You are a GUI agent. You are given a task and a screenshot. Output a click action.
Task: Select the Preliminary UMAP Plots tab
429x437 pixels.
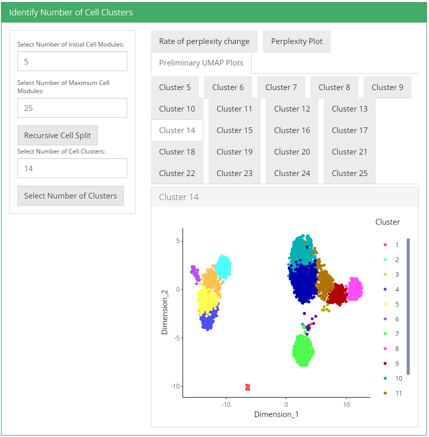(201, 63)
